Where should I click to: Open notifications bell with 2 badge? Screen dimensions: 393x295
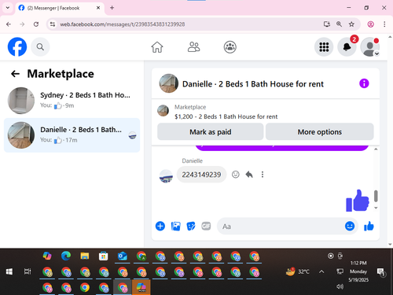click(x=347, y=47)
